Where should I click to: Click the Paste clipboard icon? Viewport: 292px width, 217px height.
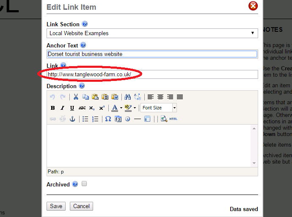(x=95, y=97)
